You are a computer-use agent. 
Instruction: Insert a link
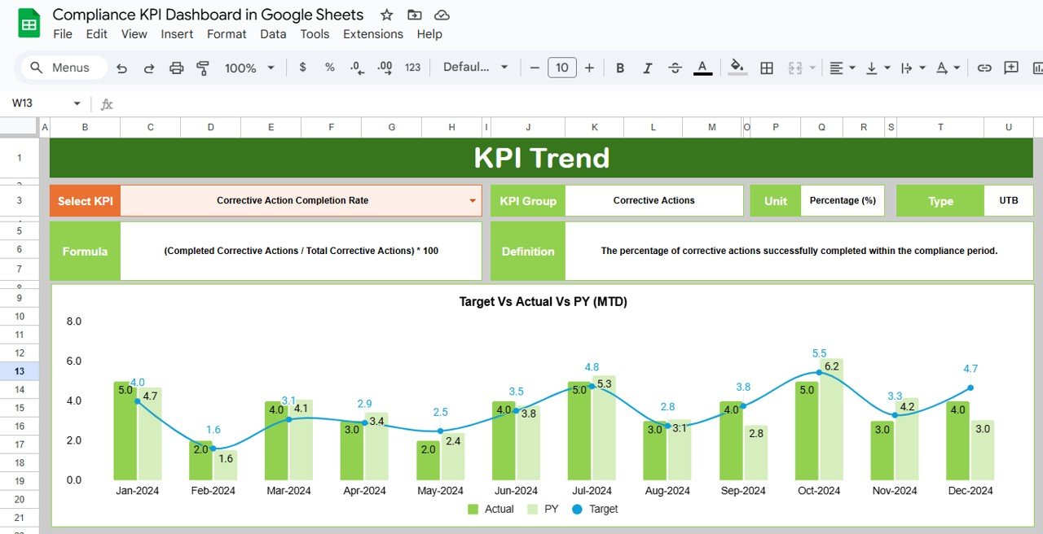coord(984,68)
